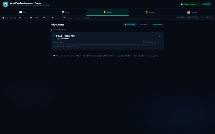Select the Mexico City chip
Viewport: 215px width, 134px height.
click(193, 18)
